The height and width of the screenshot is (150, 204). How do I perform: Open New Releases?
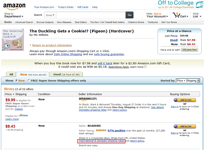[x=64, y=22]
